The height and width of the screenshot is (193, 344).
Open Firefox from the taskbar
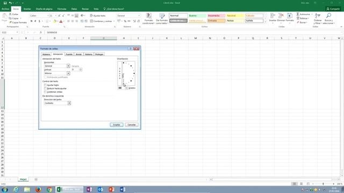click(38, 189)
